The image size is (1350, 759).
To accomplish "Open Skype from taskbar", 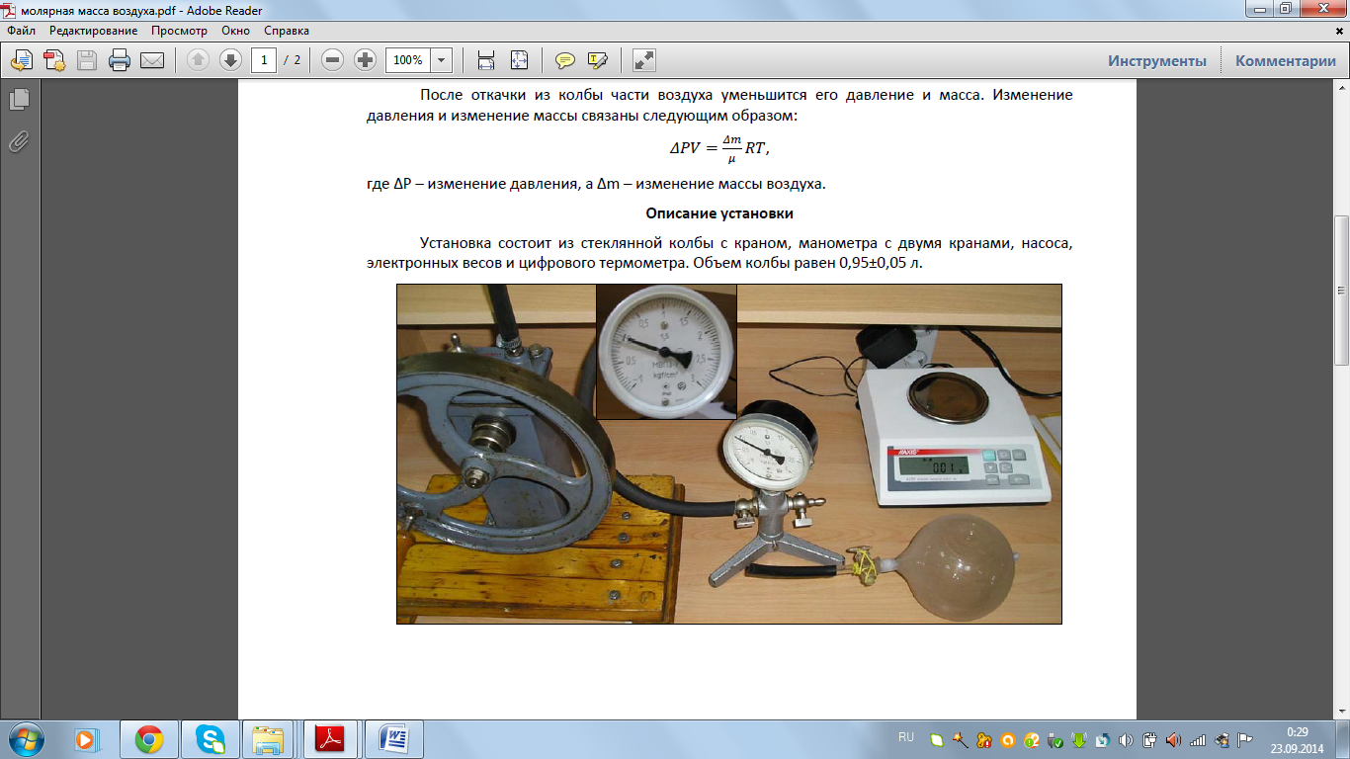I will tap(210, 739).
